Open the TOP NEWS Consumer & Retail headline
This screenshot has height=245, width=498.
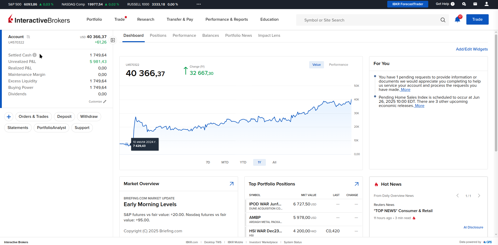click(x=403, y=211)
